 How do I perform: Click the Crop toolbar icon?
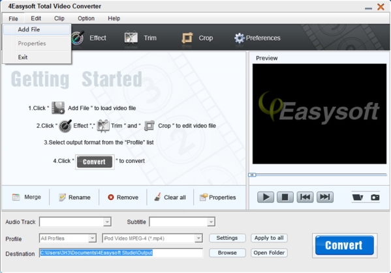coord(187,38)
